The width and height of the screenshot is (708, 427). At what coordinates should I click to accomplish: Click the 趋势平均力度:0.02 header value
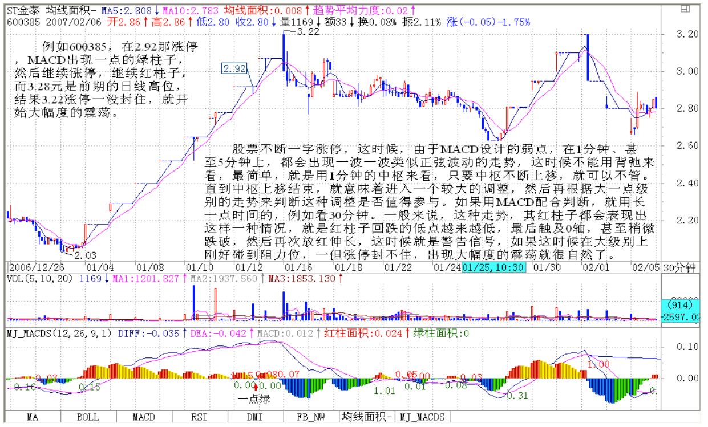click(359, 10)
